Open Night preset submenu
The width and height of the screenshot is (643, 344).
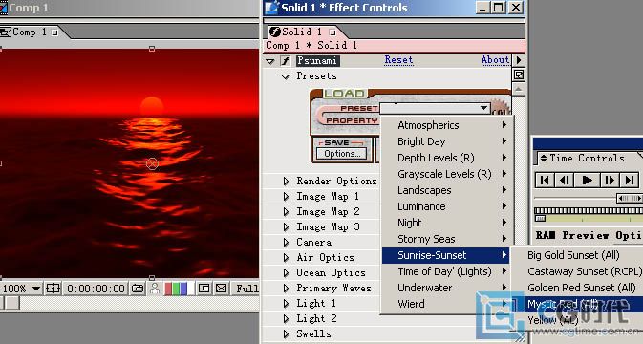click(446, 223)
